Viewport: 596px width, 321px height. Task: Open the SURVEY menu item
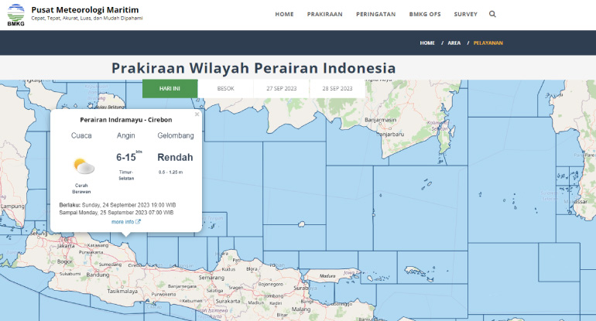pyautogui.click(x=466, y=14)
